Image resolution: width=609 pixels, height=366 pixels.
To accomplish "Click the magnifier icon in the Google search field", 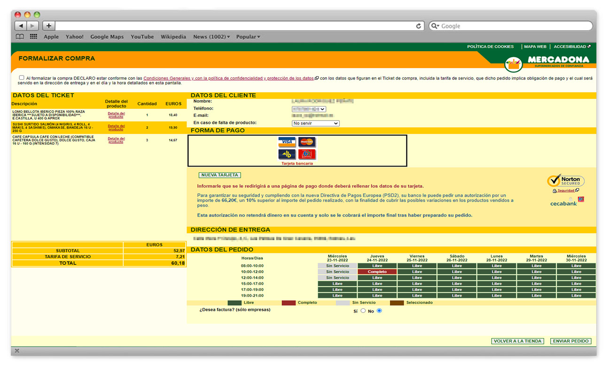I will tap(435, 26).
